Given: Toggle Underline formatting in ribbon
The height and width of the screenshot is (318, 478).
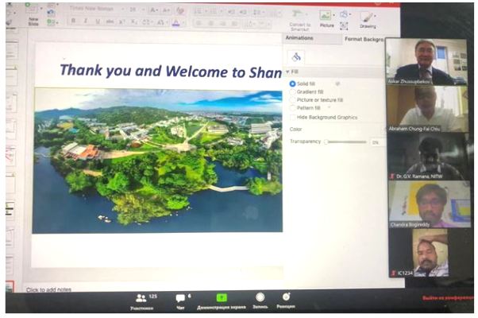Looking at the screenshot, I should click(98, 21).
